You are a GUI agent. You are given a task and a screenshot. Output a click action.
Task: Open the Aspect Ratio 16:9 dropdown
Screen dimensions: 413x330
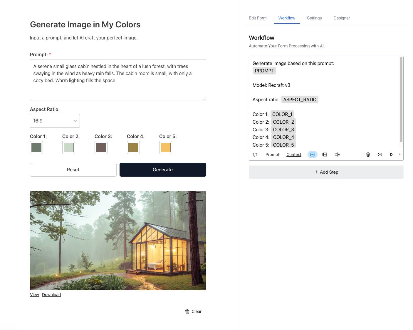point(55,121)
